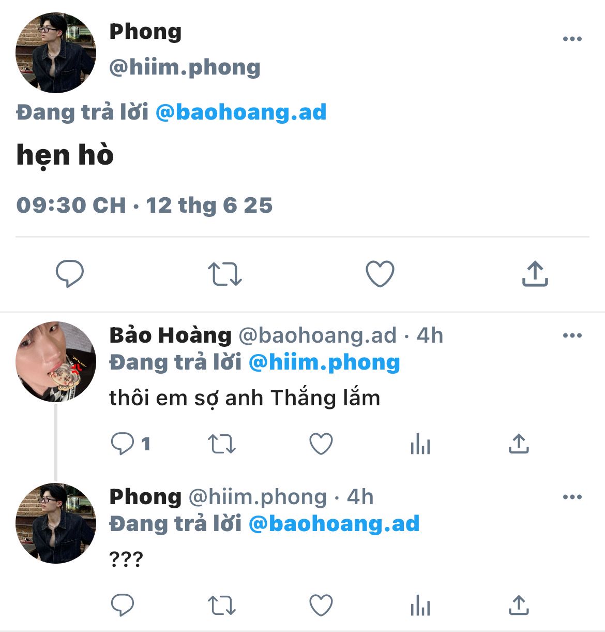Like Phong's "???" reply
The height and width of the screenshot is (632, 605).
click(x=321, y=606)
